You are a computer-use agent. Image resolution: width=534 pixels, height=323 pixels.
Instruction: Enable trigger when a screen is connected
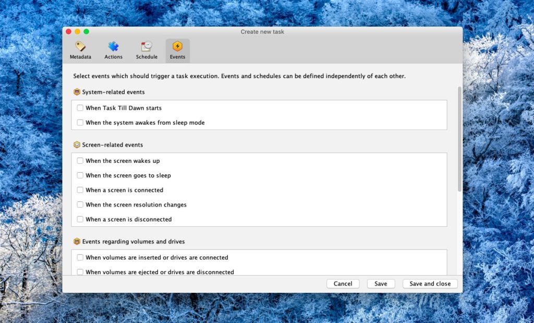click(x=80, y=190)
